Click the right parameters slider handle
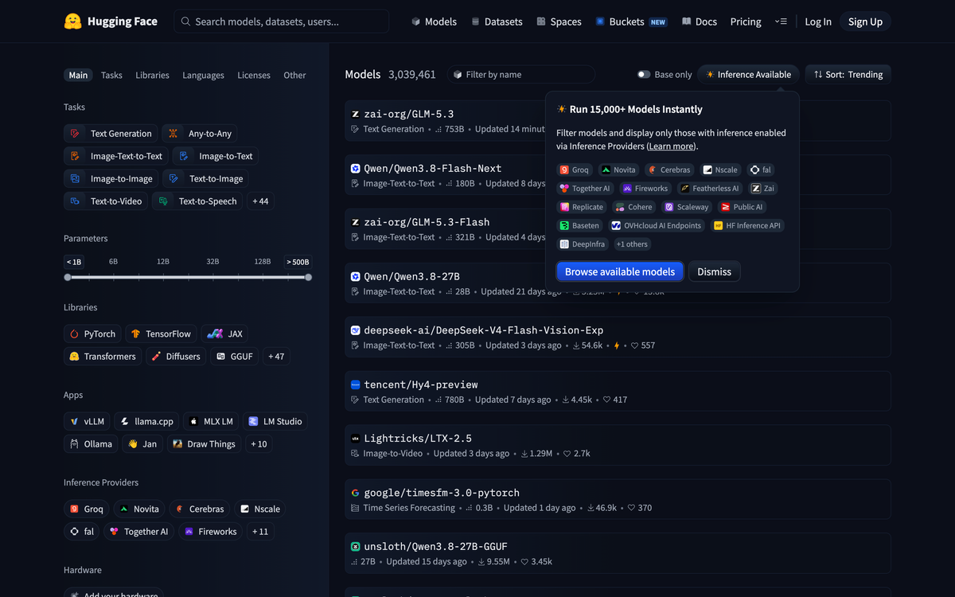This screenshot has height=597, width=955. click(308, 277)
